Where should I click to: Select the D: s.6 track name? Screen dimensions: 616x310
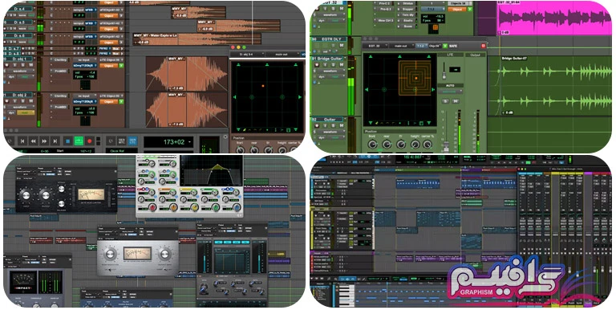click(18, 36)
